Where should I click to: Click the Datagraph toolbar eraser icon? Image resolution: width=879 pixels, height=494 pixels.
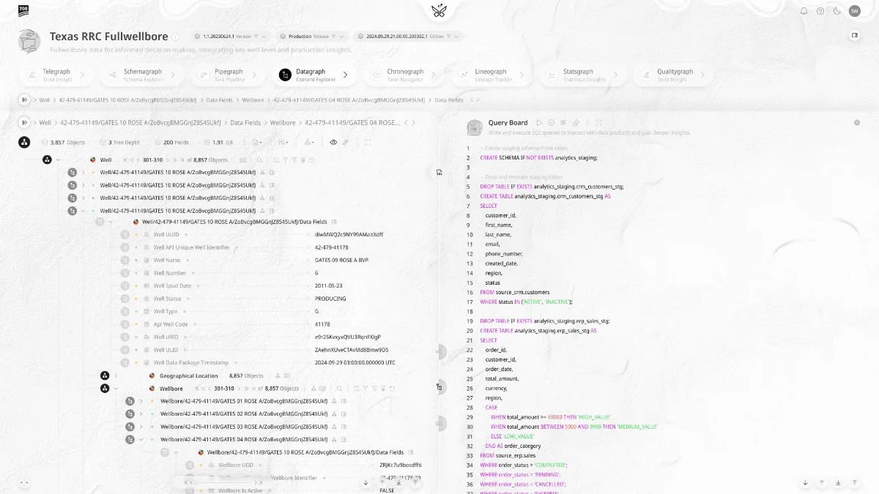pyautogui.click(x=346, y=142)
